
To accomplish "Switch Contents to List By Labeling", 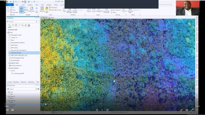I will (26, 25).
